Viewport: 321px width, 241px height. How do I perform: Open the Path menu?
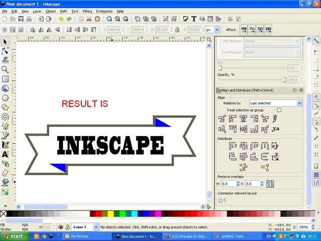pos(64,11)
